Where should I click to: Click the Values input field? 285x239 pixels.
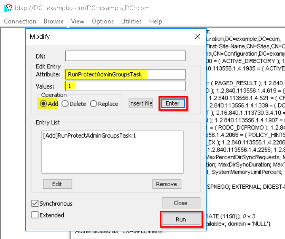pos(125,86)
